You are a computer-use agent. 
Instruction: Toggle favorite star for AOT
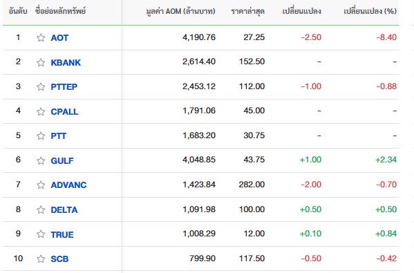[41, 38]
